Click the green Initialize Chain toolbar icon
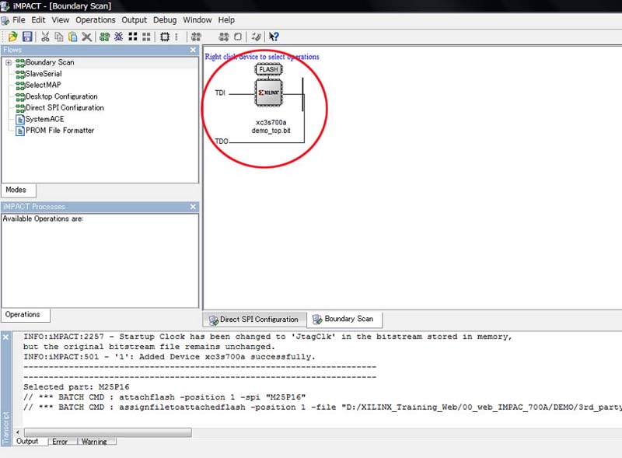622x458 pixels. (x=105, y=37)
